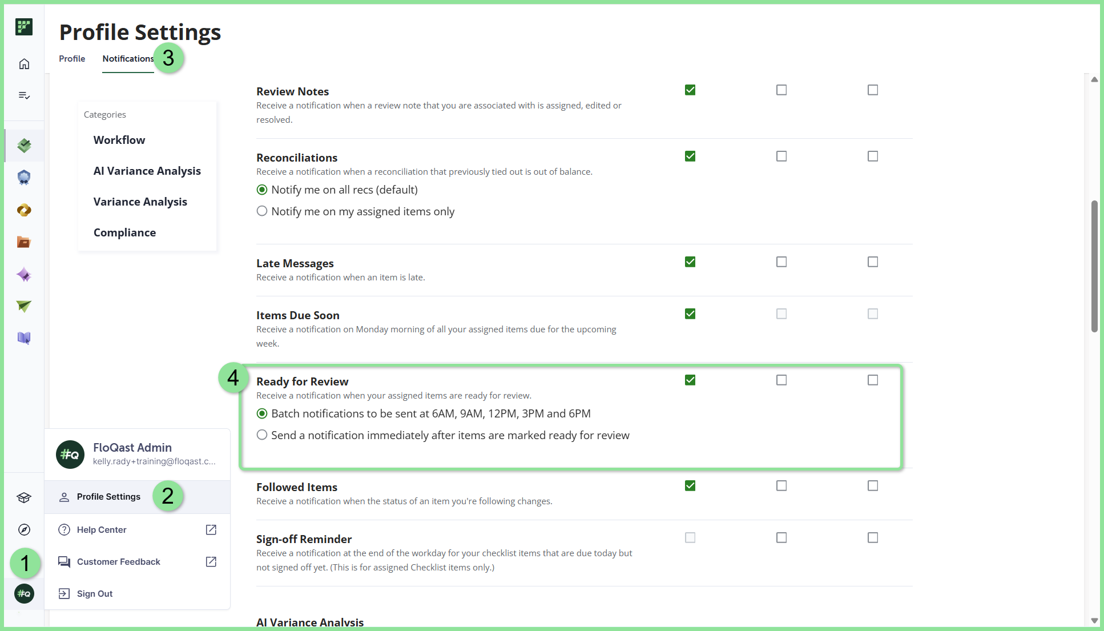Uncheck first Items Due Soon checkbox
The width and height of the screenshot is (1104, 631).
tap(690, 314)
